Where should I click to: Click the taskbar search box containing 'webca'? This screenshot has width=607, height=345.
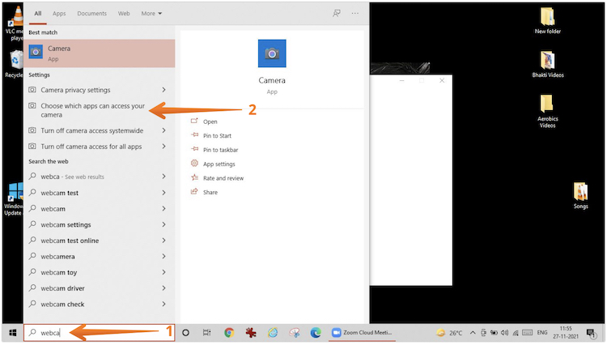100,333
